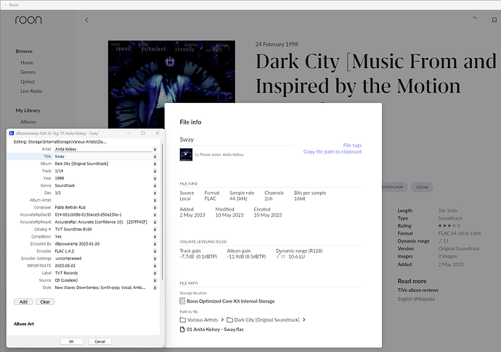
Task: Open the English Wikipedia link
Action: pyautogui.click(x=416, y=298)
